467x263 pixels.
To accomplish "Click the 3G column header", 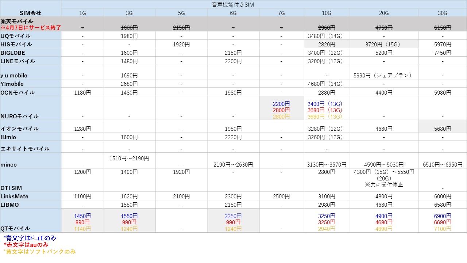I will [x=130, y=13].
